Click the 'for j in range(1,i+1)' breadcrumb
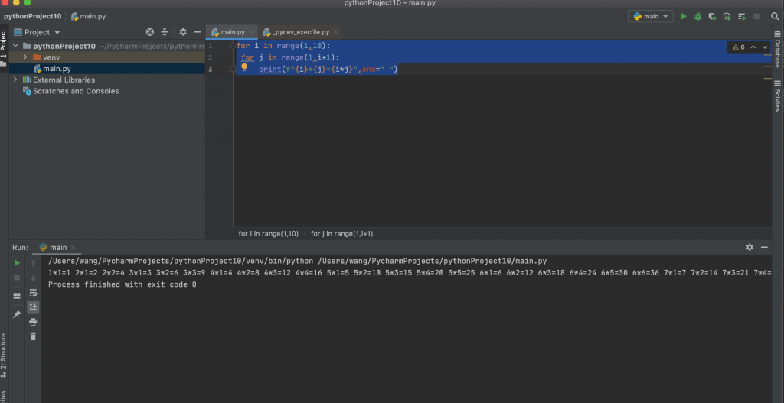 (x=342, y=234)
